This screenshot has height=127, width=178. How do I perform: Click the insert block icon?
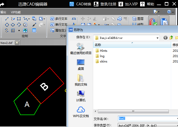[x=34, y=19]
